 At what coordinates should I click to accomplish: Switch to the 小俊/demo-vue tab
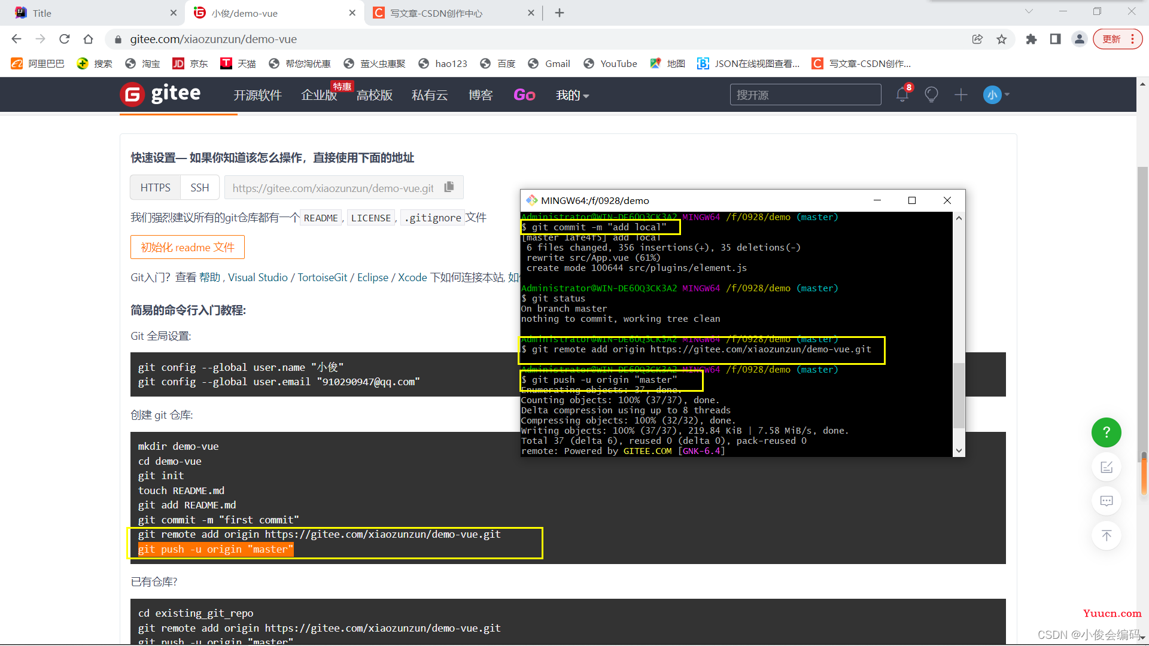point(275,13)
